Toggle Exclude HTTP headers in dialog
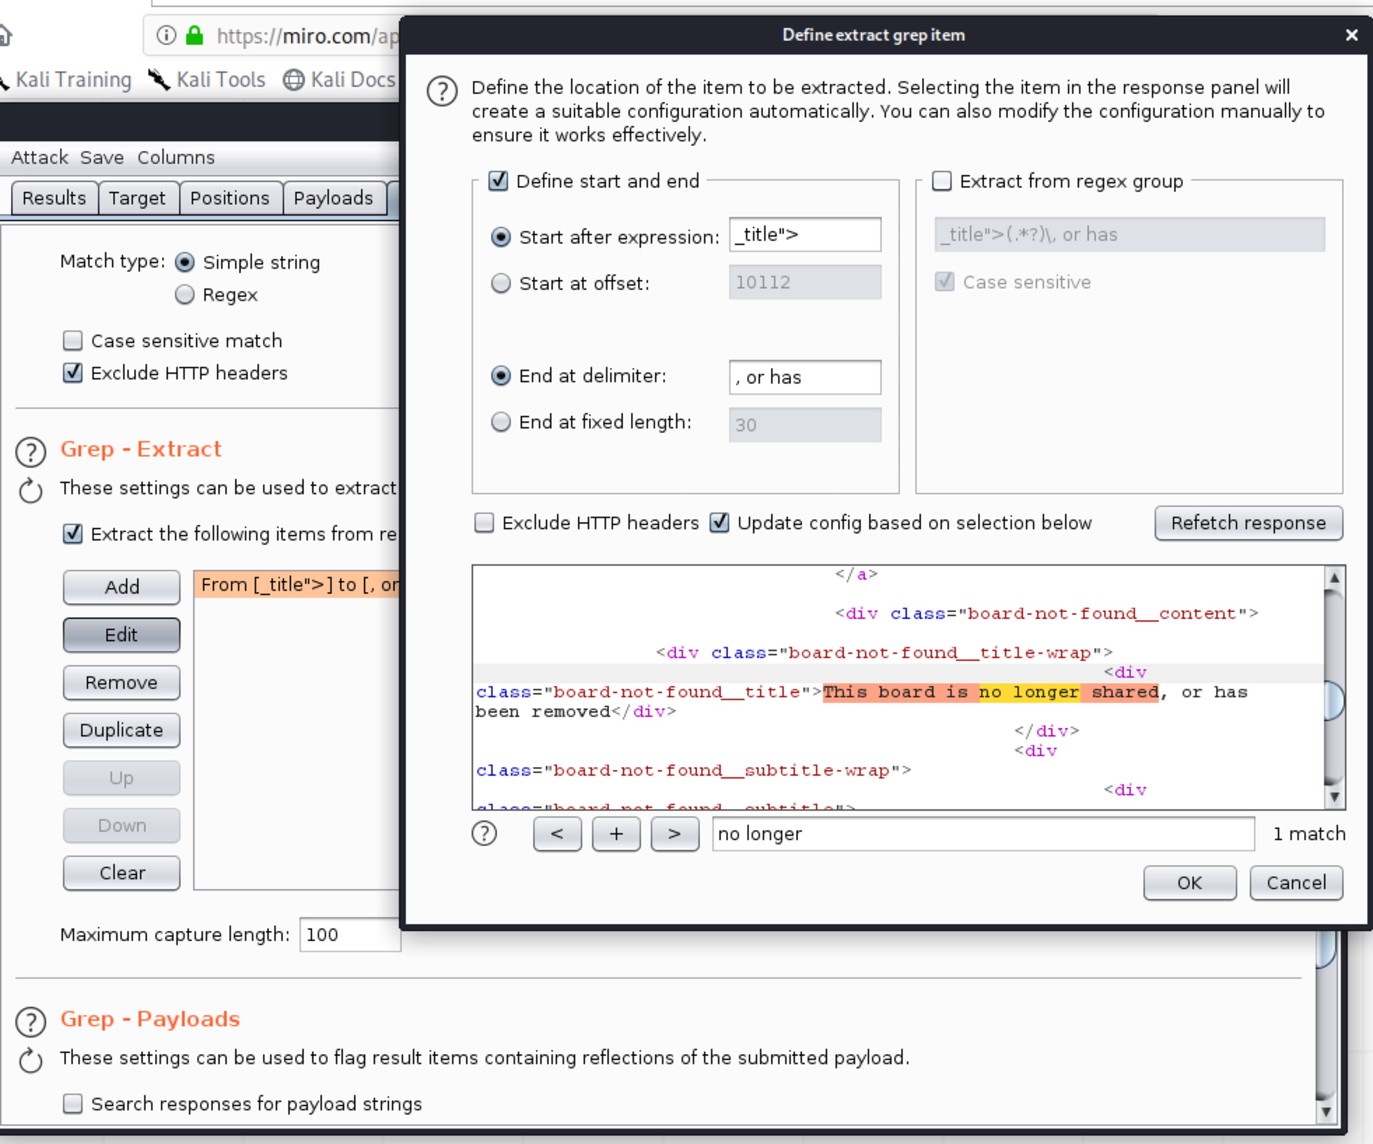The image size is (1373, 1144). click(x=484, y=522)
